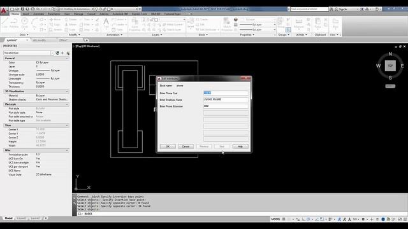Select the multiline Text tool

tap(106, 23)
